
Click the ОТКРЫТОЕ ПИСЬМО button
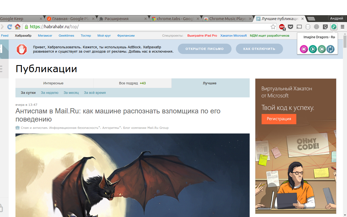click(x=205, y=49)
